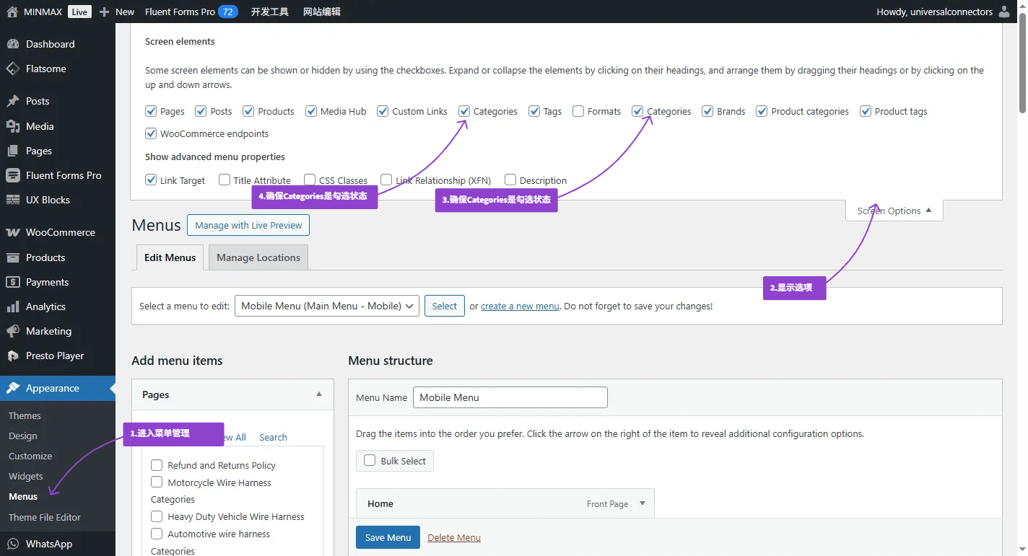Switch to the Manage Locations tab

[258, 257]
